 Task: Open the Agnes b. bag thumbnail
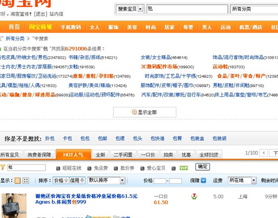pos(14,205)
